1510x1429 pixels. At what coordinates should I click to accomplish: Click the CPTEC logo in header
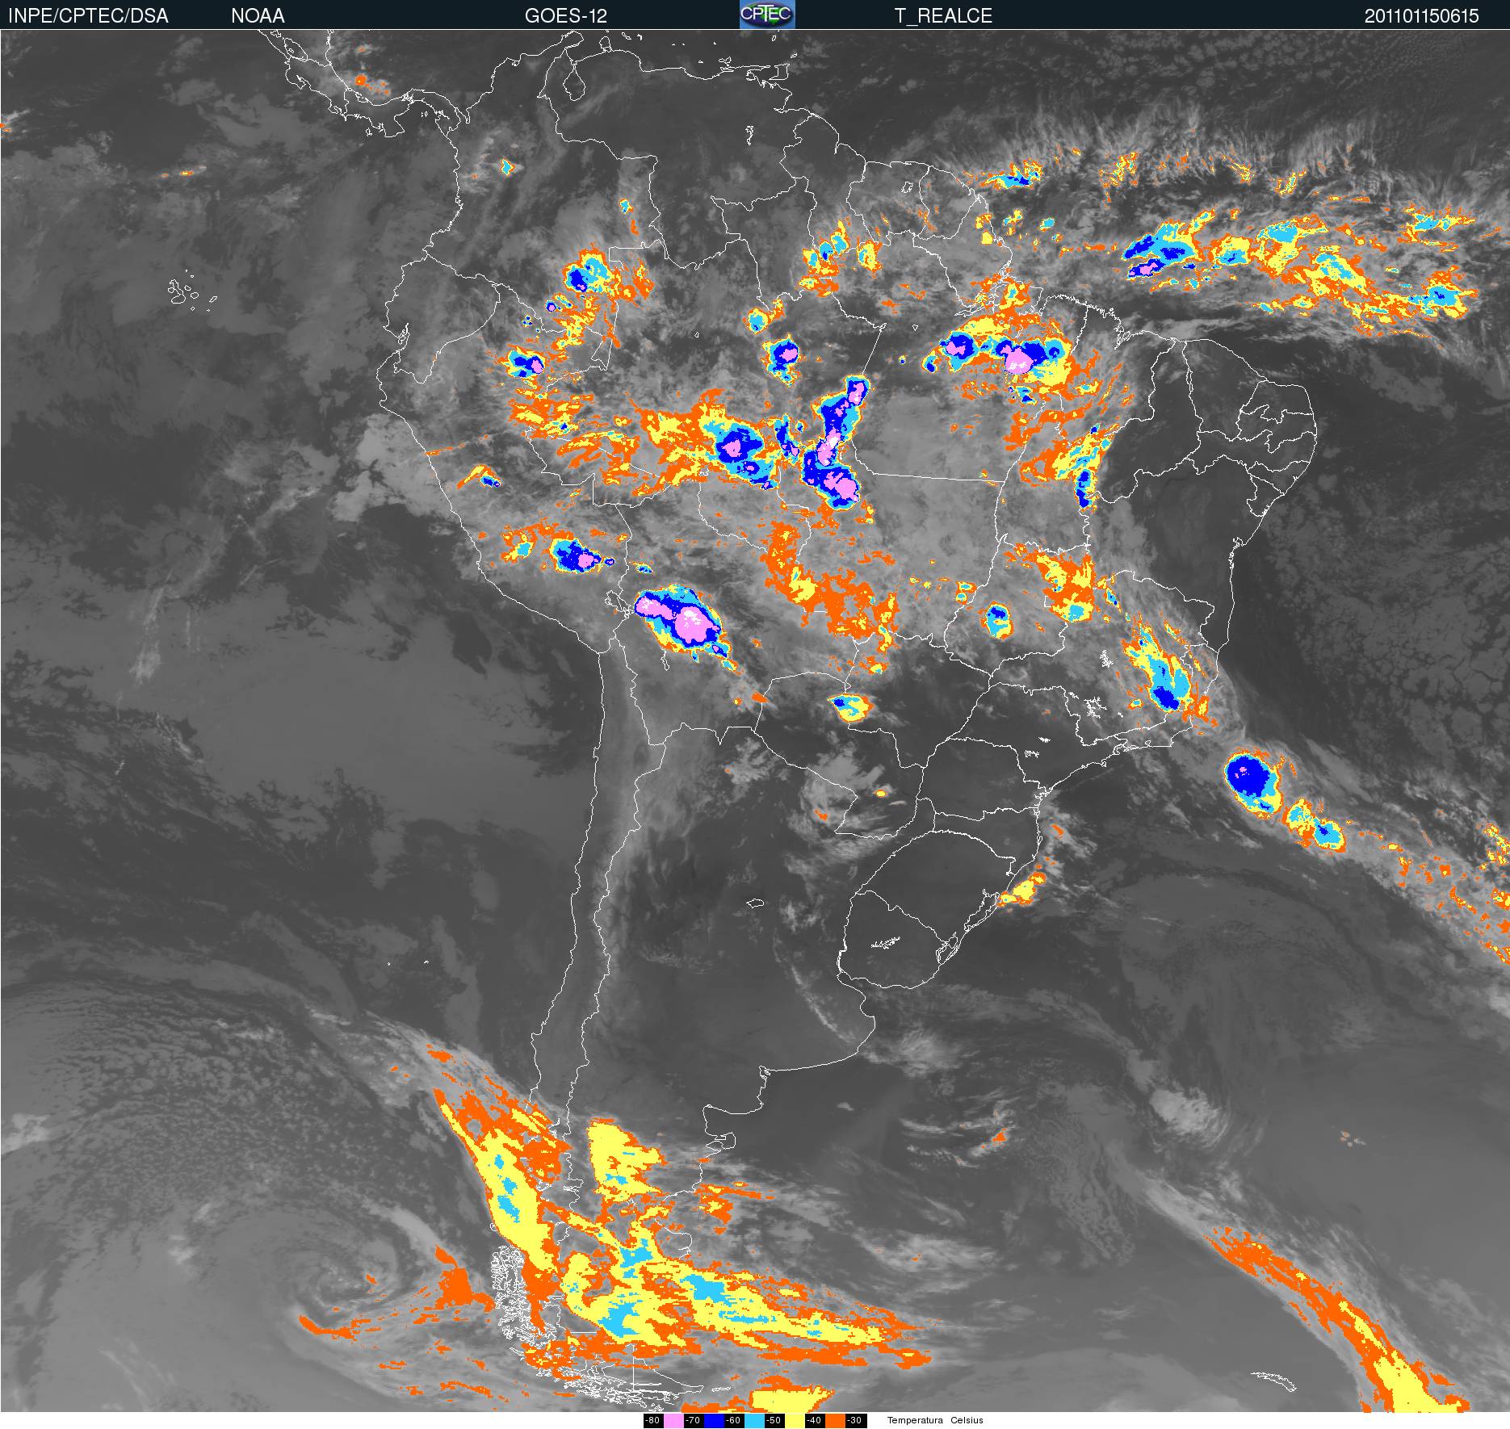767,15
